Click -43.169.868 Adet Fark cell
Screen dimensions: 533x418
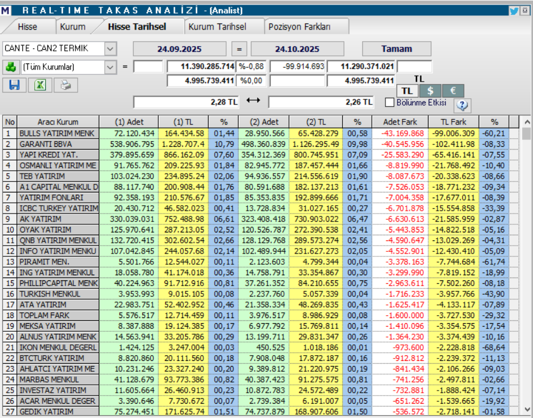pos(400,133)
